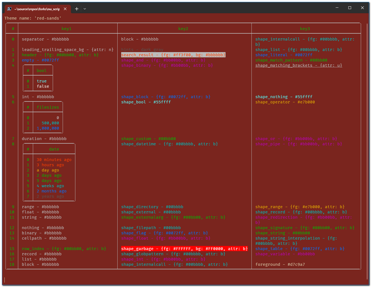371x287 pixels.
Task: Close the terminal window
Action: pos(362,8)
